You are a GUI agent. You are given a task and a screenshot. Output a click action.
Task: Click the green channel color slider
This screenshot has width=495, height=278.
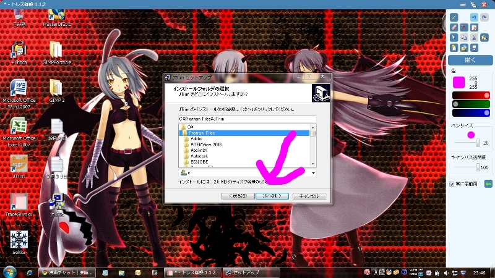471,104
